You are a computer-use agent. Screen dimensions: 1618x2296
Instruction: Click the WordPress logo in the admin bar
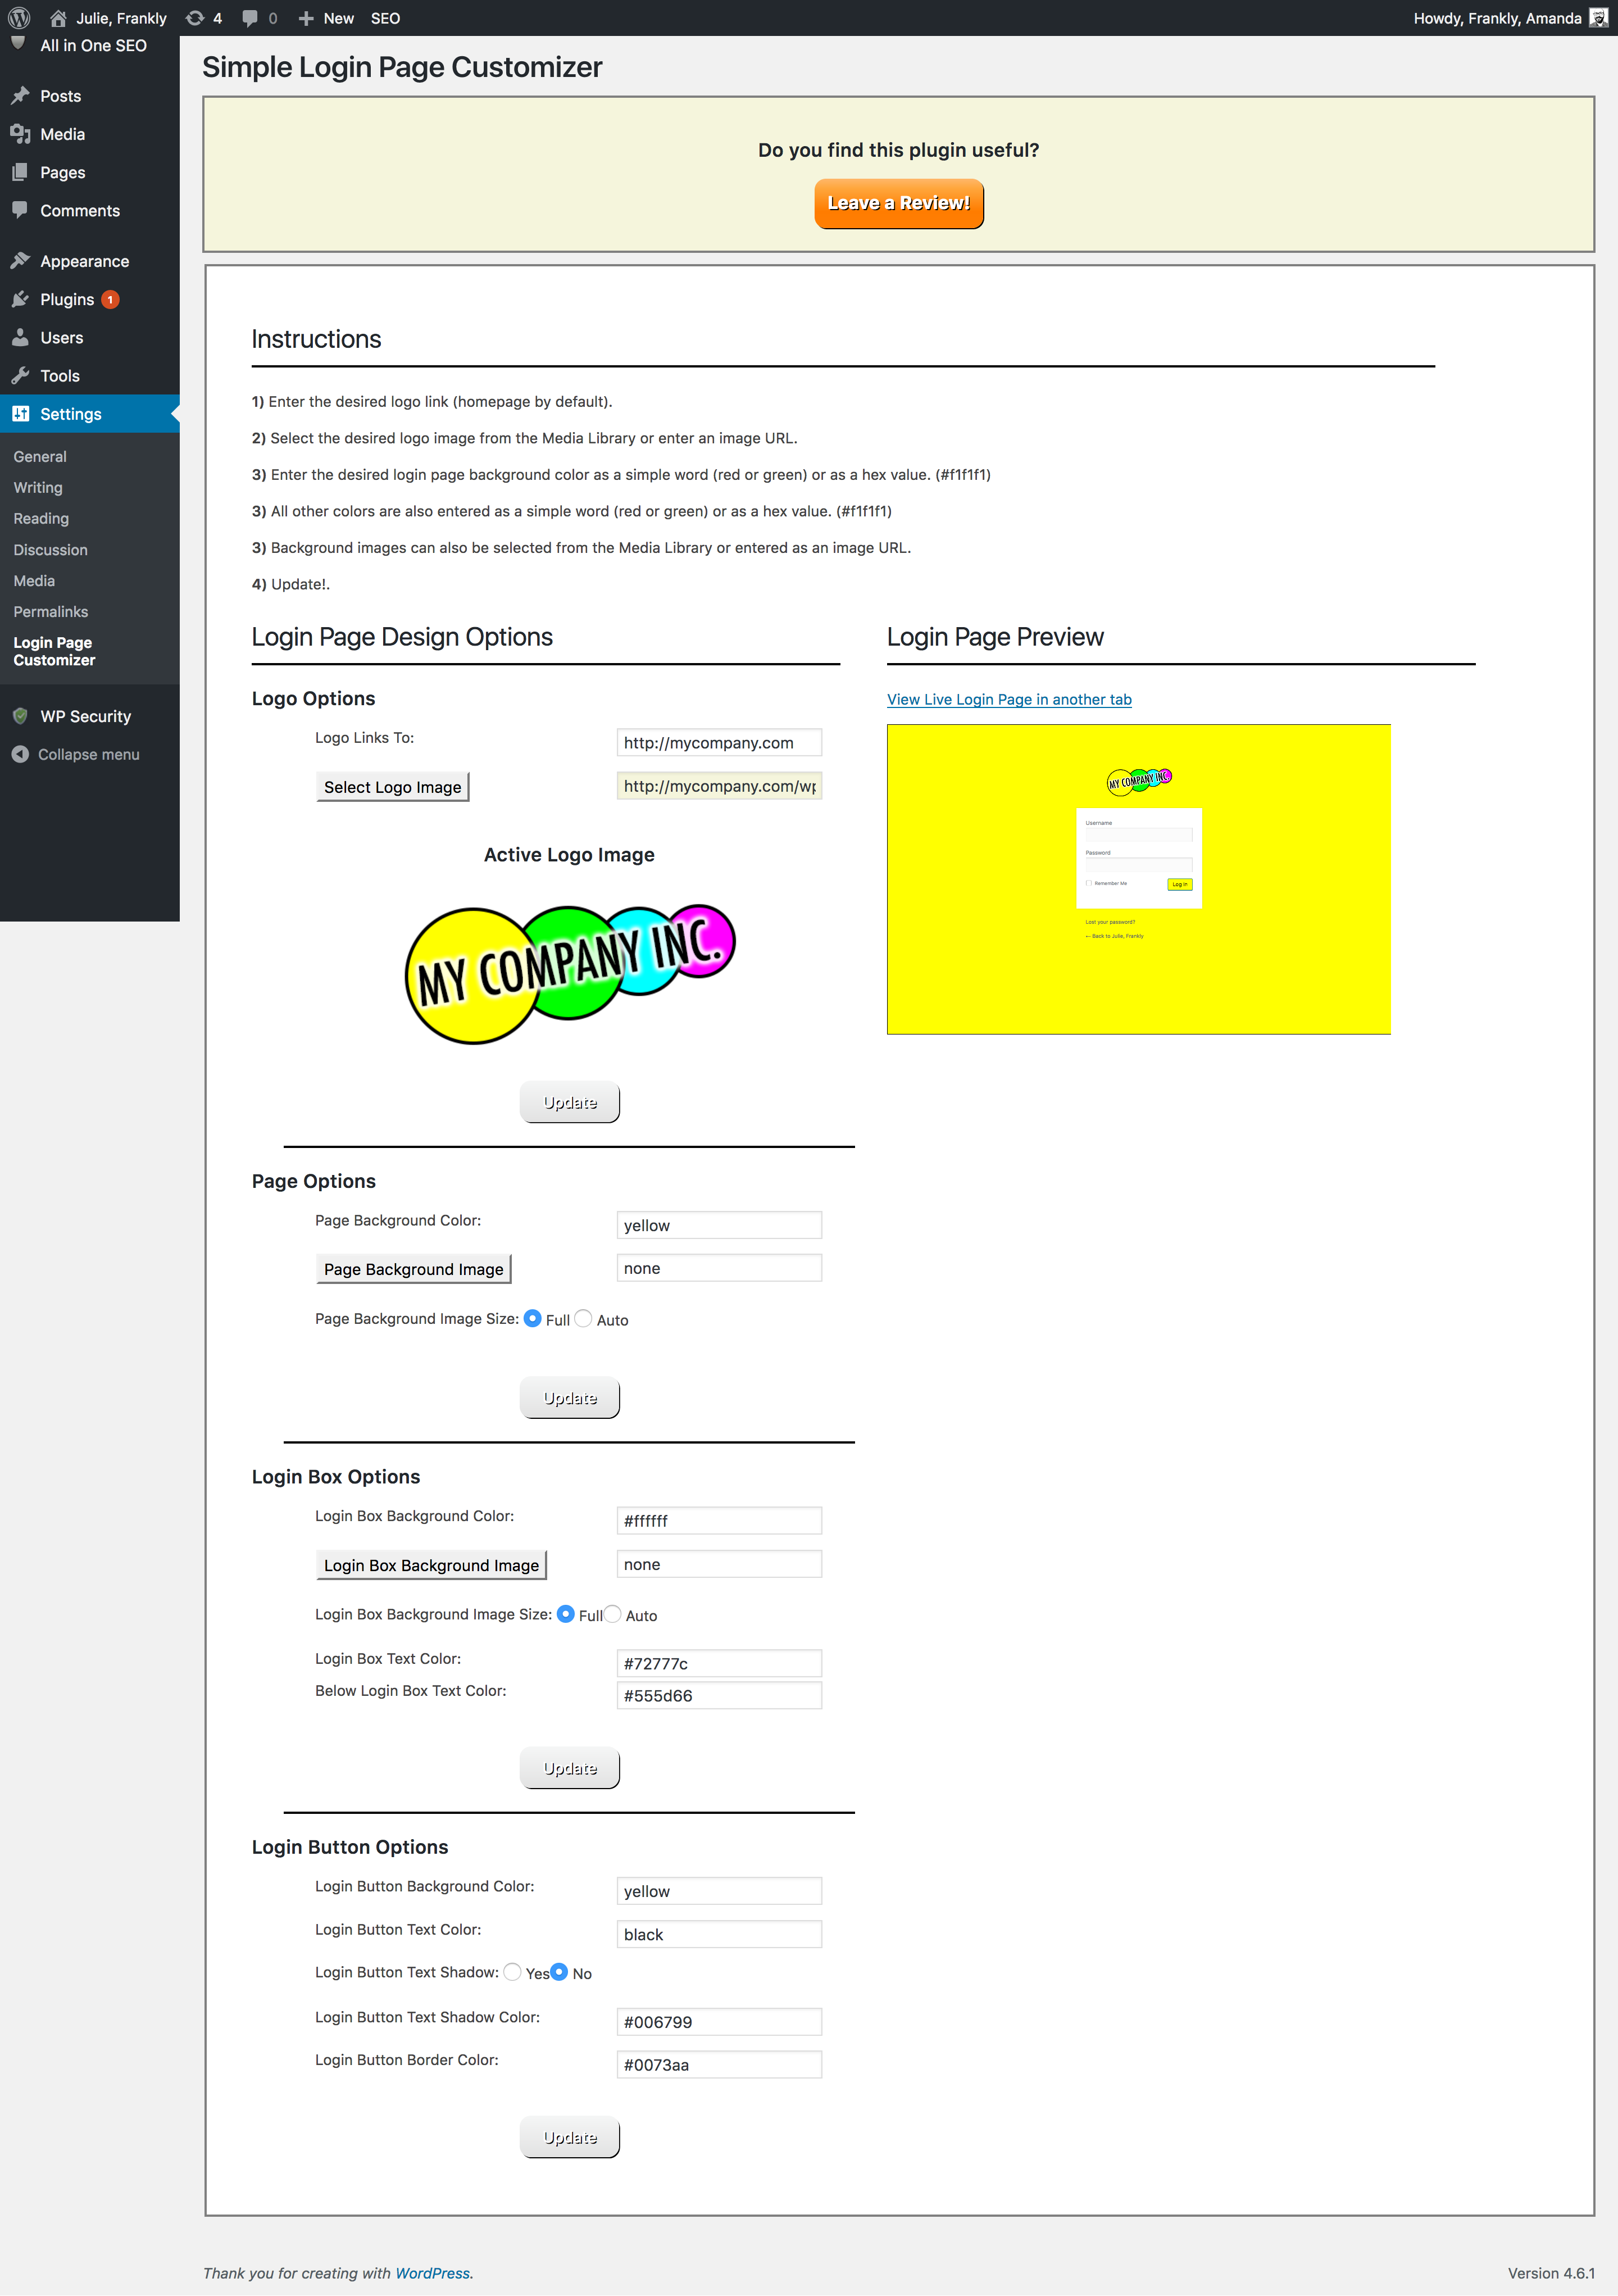coord(18,18)
